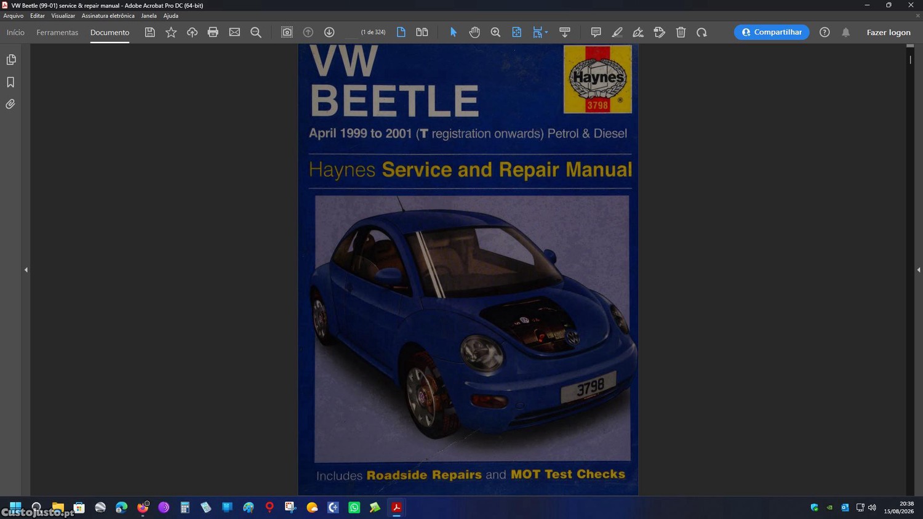Open the Outlook tray icon
The image size is (923, 519).
pyautogui.click(x=845, y=508)
